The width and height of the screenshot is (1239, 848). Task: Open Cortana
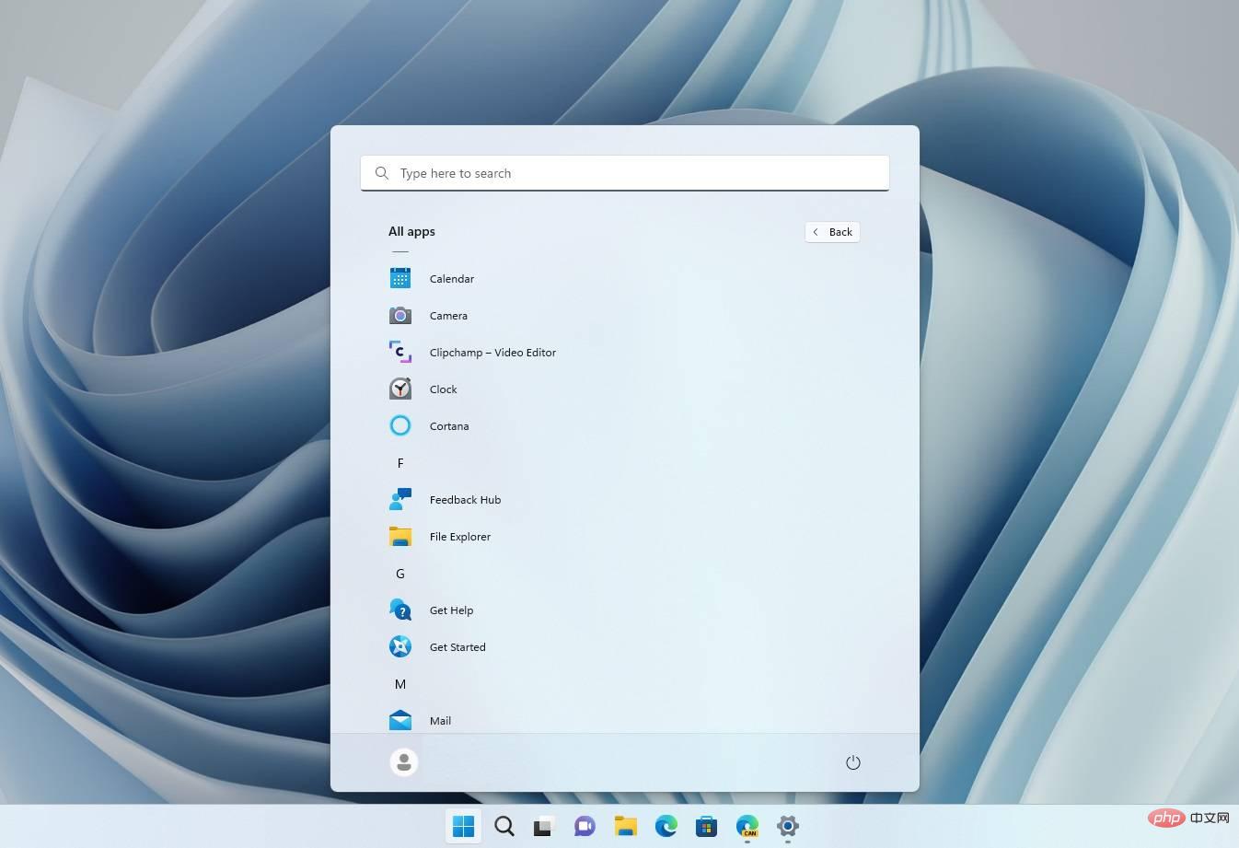(449, 425)
